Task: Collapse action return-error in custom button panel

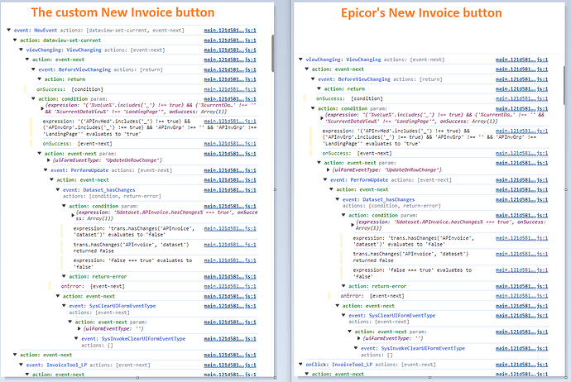Action: [64, 276]
